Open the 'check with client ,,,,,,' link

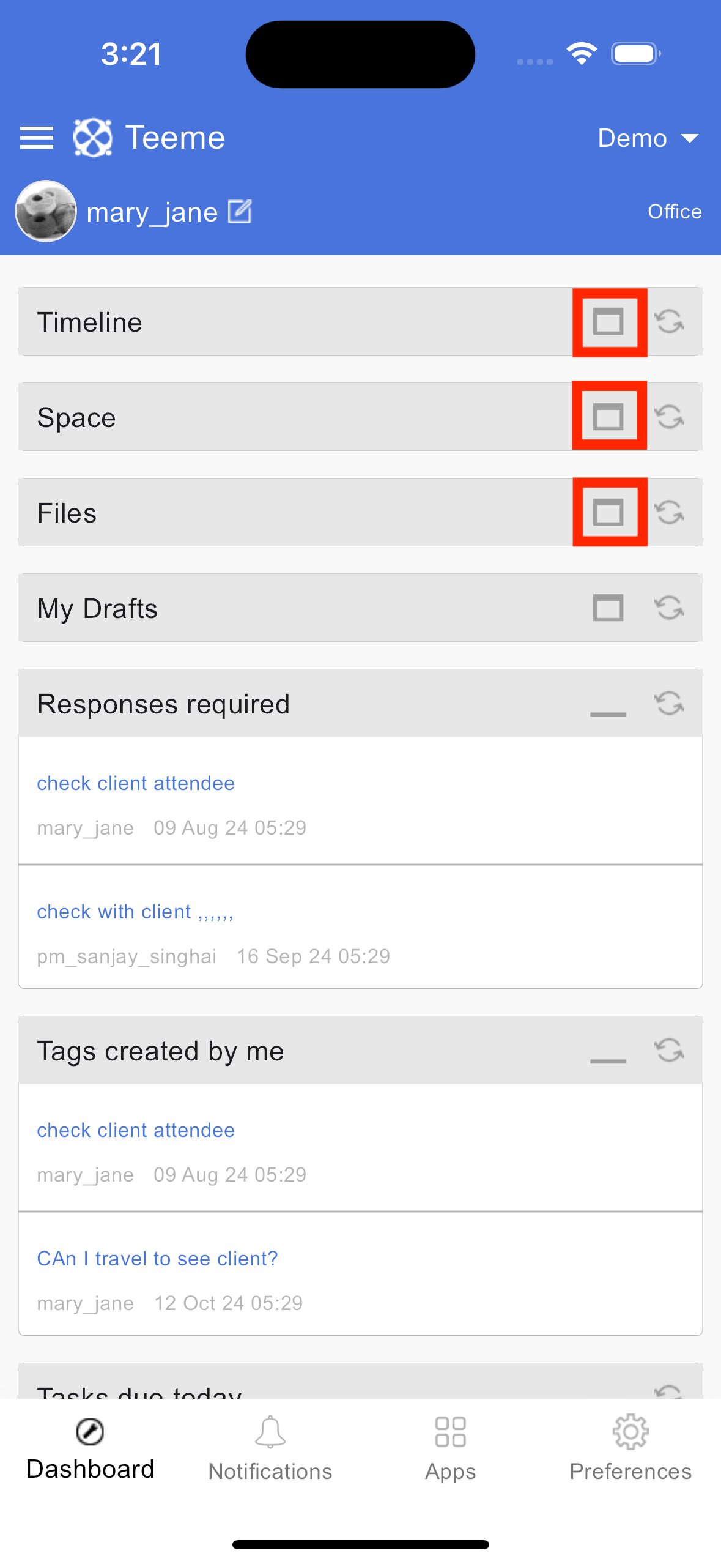[x=135, y=912]
